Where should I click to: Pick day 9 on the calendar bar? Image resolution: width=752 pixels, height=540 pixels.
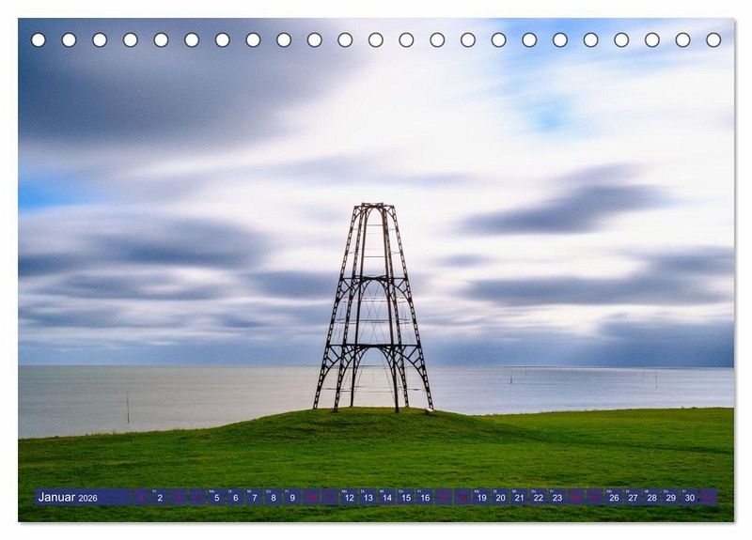pyautogui.click(x=291, y=498)
